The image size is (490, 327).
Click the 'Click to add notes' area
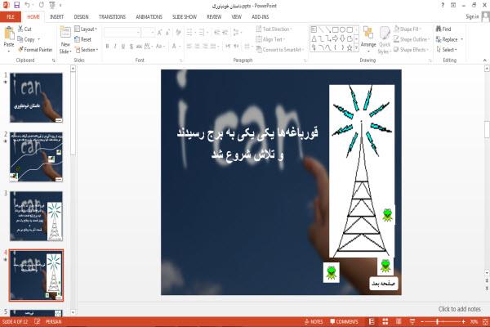(459, 309)
